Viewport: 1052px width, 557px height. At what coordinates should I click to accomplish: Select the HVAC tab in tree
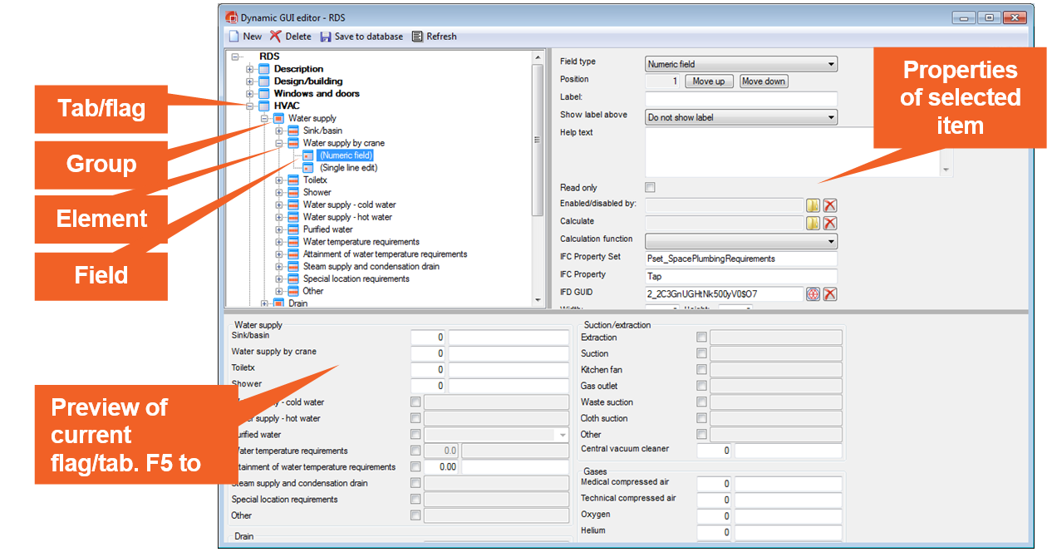287,106
